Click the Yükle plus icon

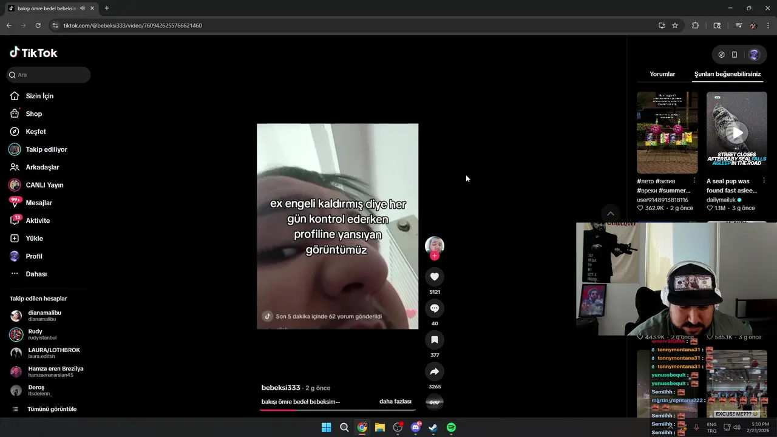15,239
